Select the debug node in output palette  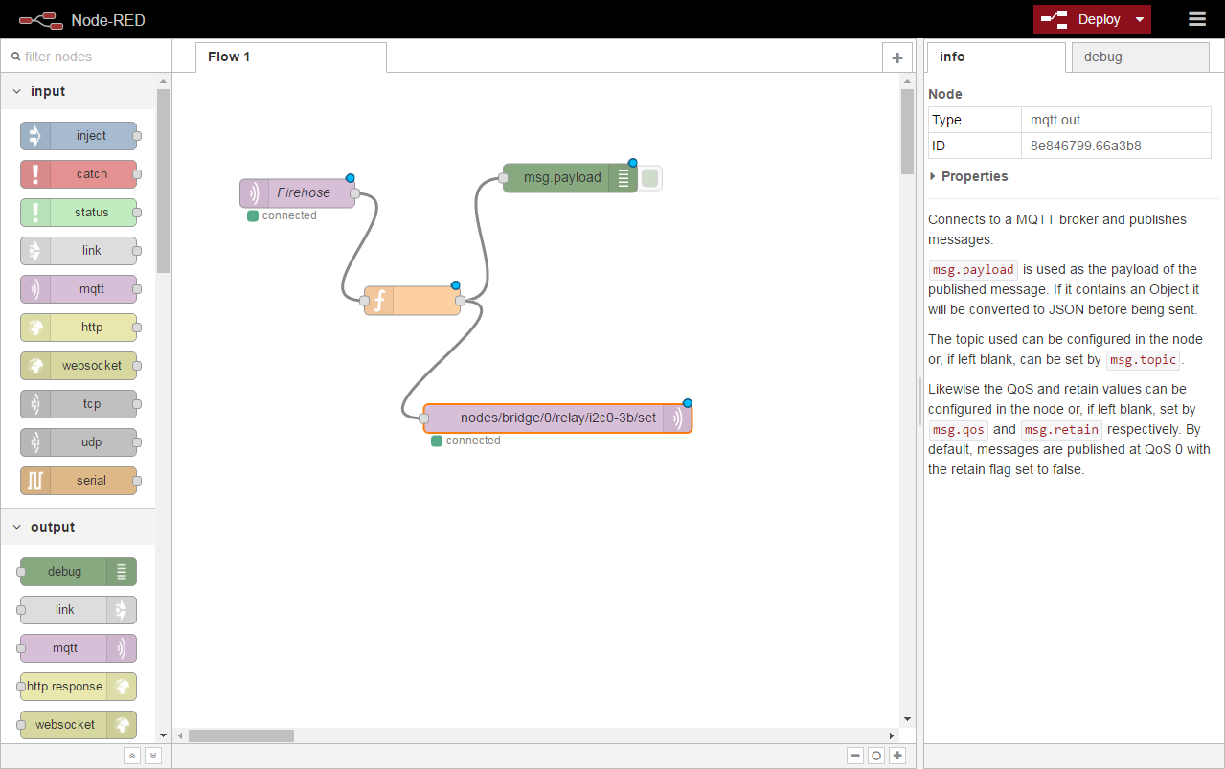tap(79, 572)
